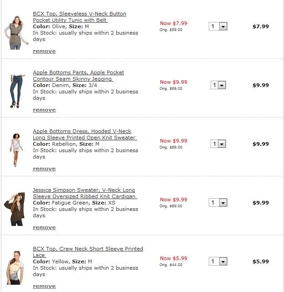Open quantity dropdown for the yellow lace top
284x292 pixels.
[x=218, y=261]
